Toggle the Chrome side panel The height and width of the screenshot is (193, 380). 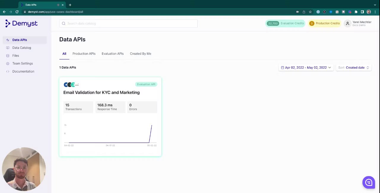coord(362,12)
